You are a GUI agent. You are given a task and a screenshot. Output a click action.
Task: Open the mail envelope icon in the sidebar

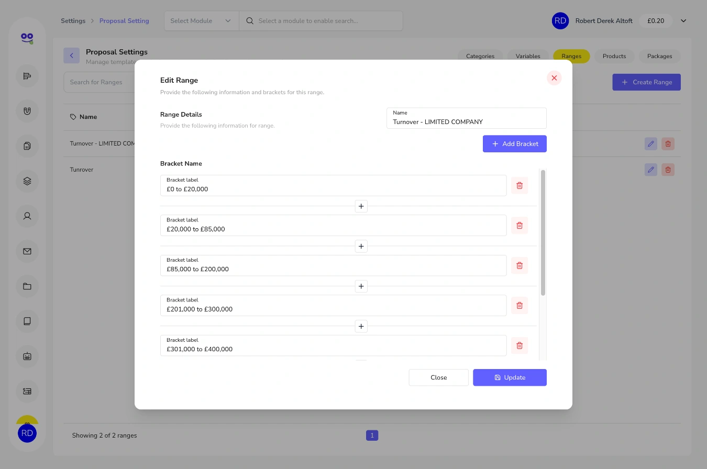27,251
